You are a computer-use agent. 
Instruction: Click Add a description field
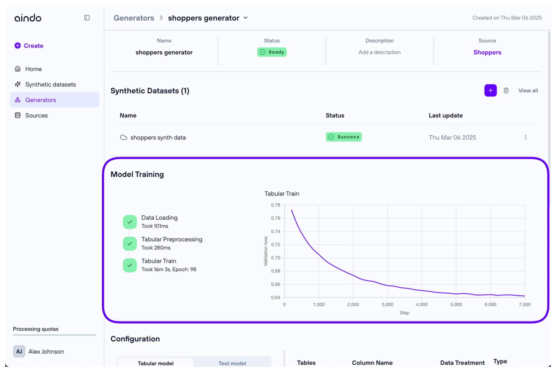point(379,52)
